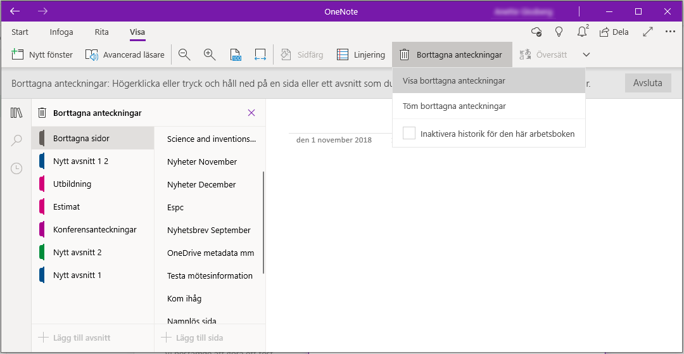Click the zoom out magnifier icon
Image resolution: width=684 pixels, height=354 pixels.
click(184, 55)
